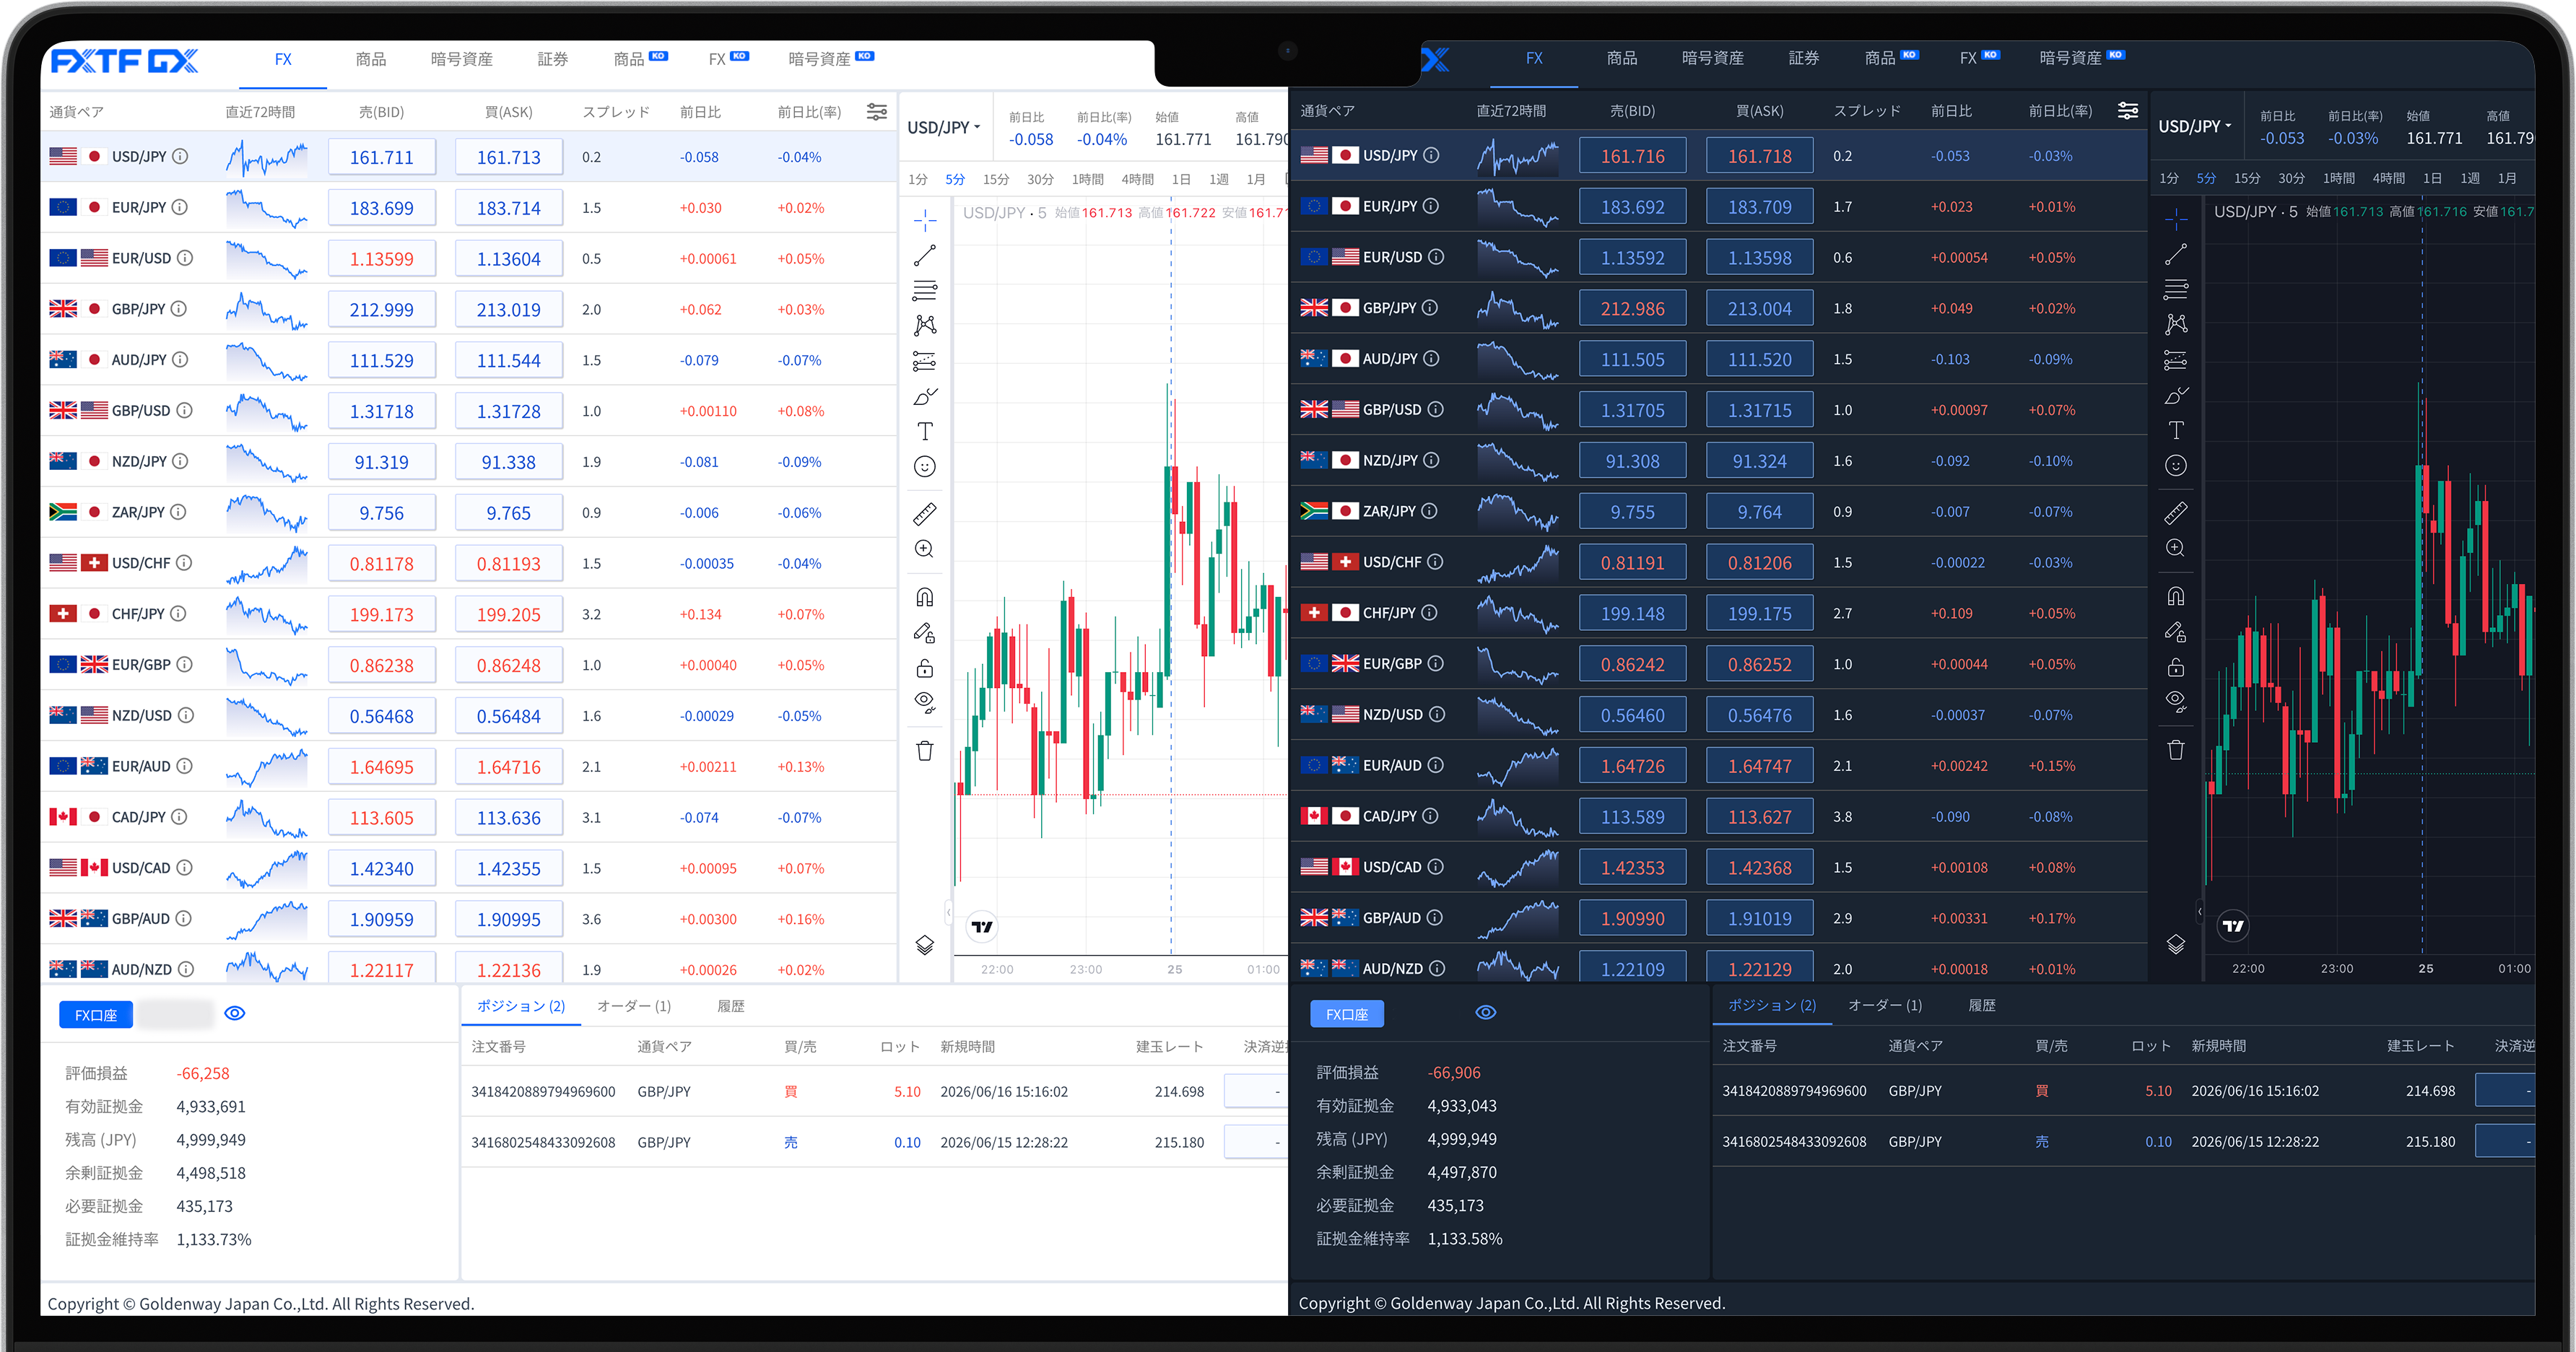
Task: Click USD/CHF bid price 0.81191 in dark theme
Action: click(1633, 563)
